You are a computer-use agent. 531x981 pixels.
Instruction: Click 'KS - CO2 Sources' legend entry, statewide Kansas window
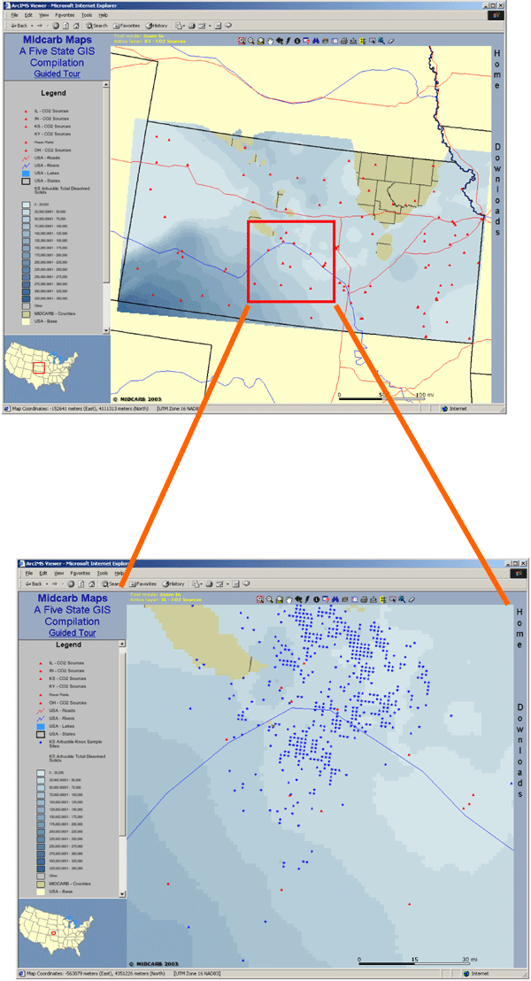coord(51,126)
